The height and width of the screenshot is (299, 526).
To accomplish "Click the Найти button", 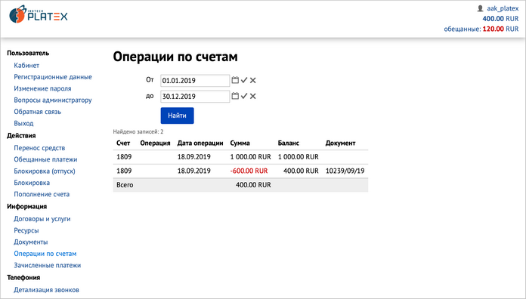I will tap(177, 116).
